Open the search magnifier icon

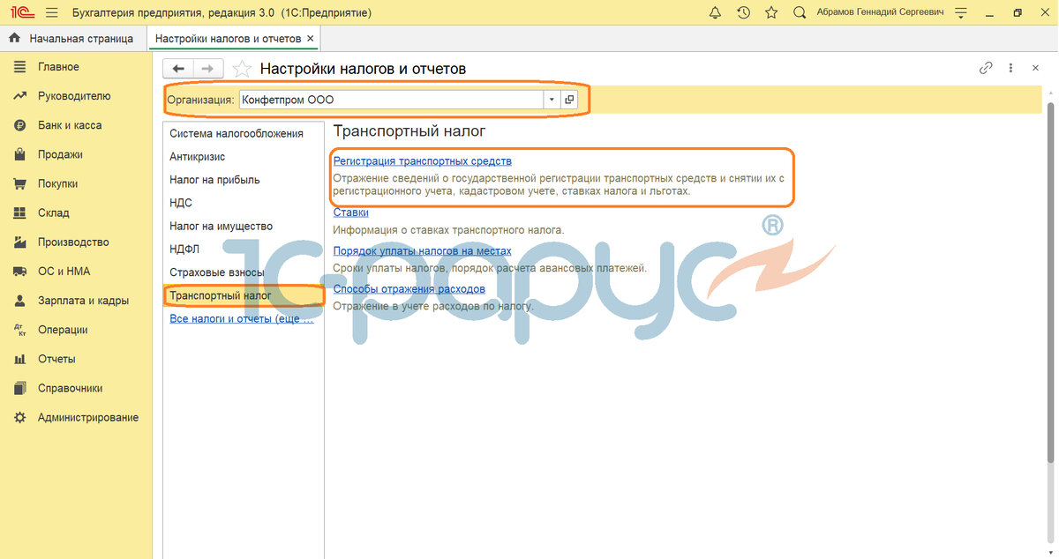click(800, 13)
